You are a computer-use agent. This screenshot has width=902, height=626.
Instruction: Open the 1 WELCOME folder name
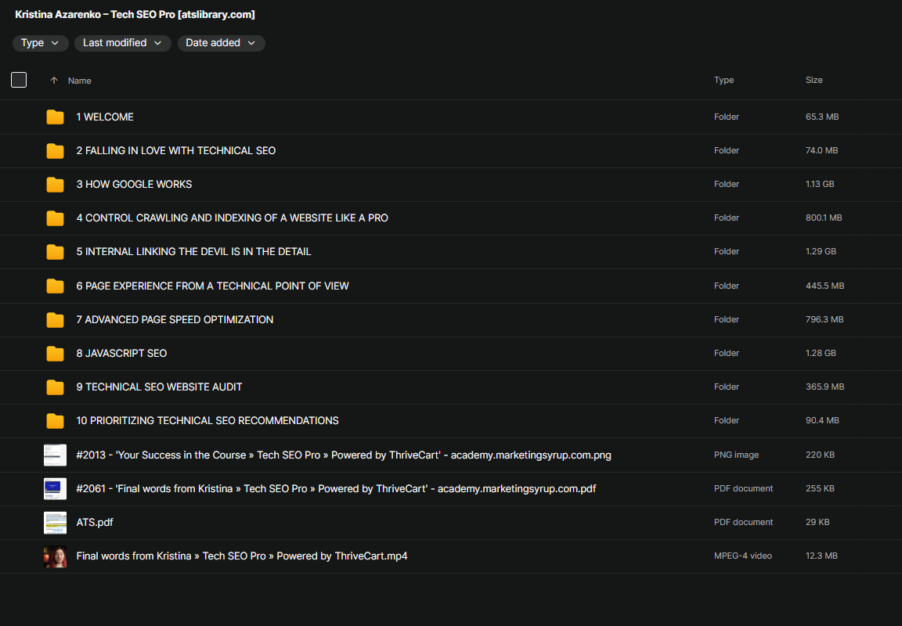pos(105,117)
